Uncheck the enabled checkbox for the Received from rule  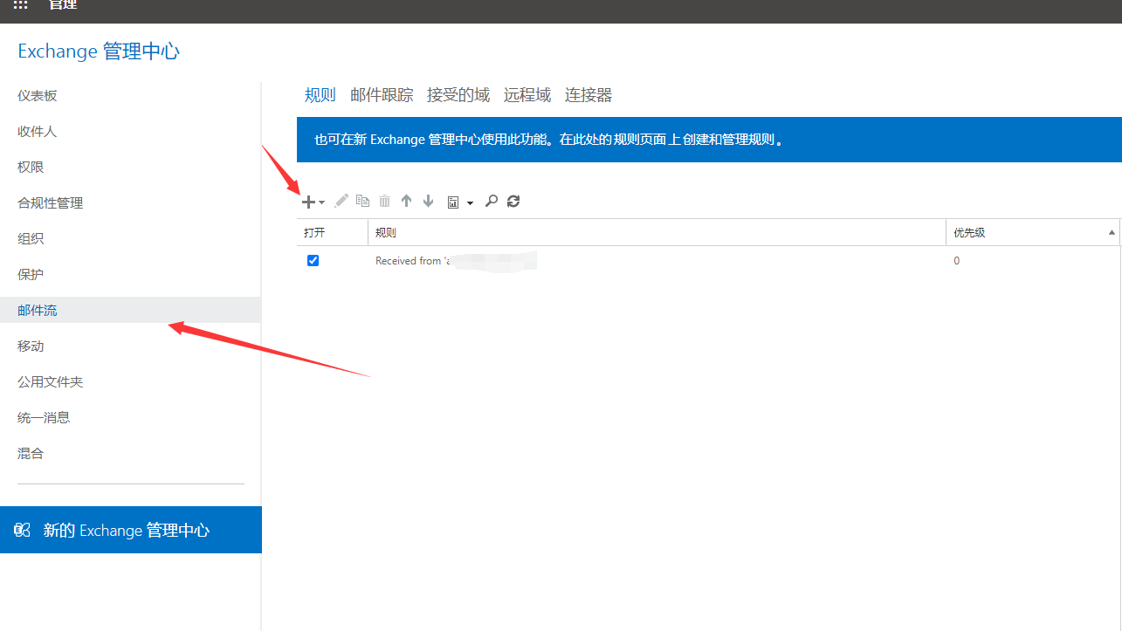313,260
